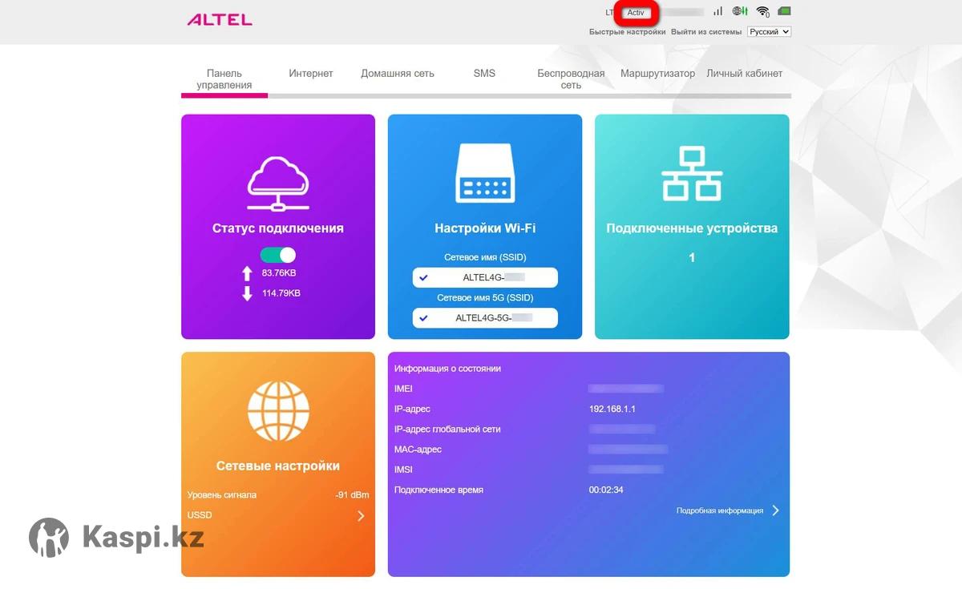Go to the Беспроводная сеть tab
The height and width of the screenshot is (589, 962).
[x=571, y=79]
